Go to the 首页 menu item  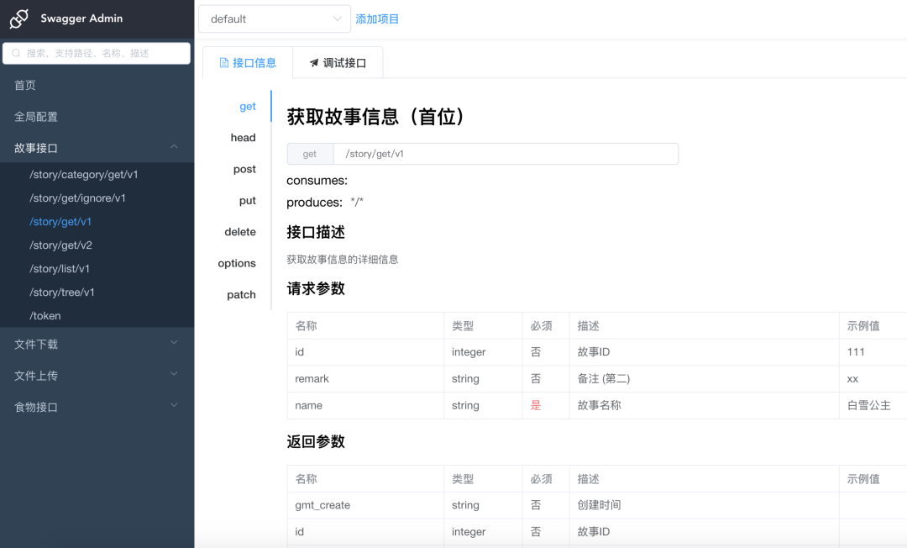(25, 85)
